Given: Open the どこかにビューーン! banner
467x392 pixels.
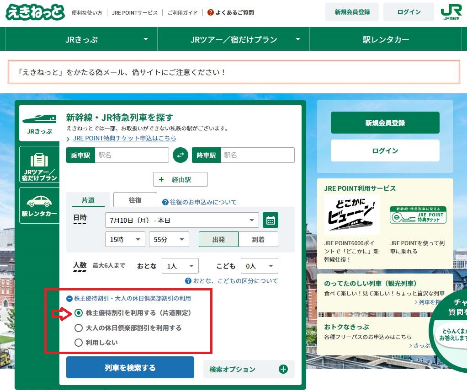Looking at the screenshot, I should coord(351,215).
